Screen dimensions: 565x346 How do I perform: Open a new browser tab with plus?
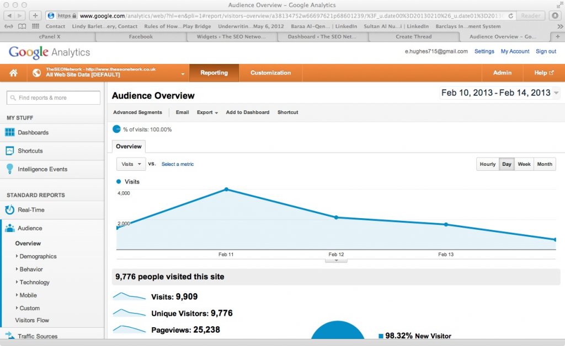[557, 37]
